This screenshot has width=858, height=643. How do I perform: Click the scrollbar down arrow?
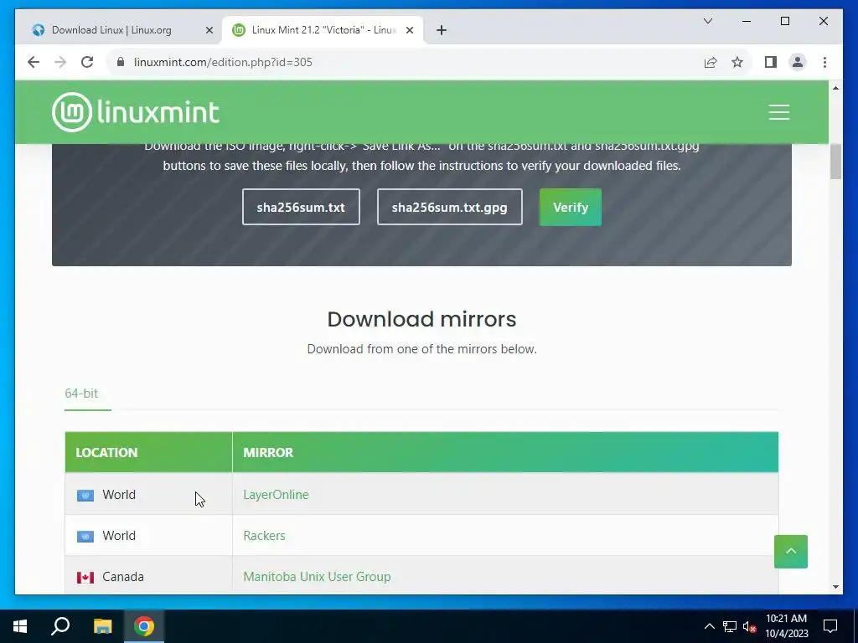(x=835, y=587)
